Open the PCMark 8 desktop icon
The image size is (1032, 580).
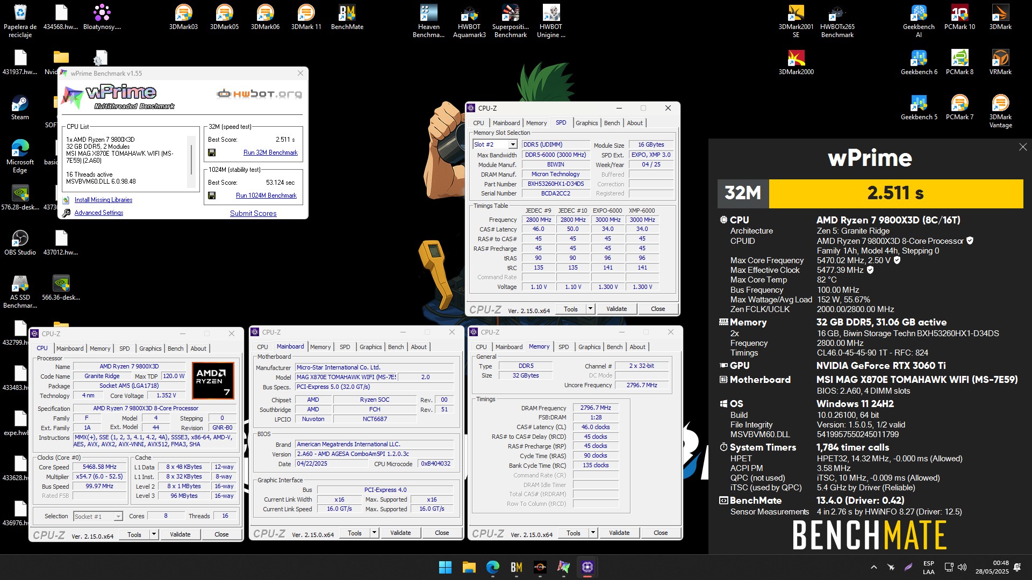coord(959,62)
